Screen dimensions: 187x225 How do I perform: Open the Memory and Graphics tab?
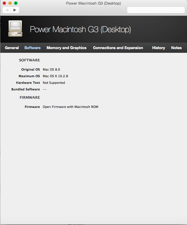(67, 48)
